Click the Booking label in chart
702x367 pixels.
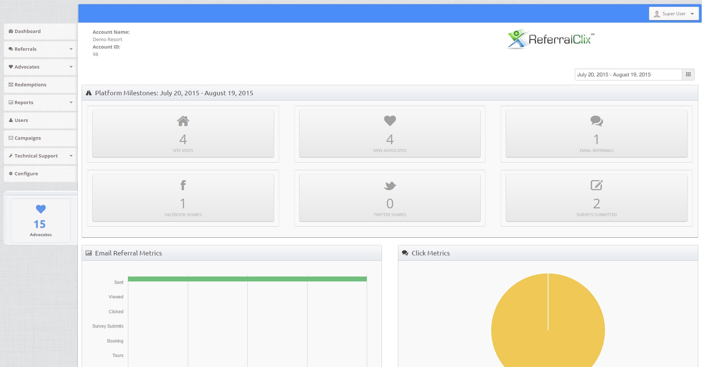click(x=115, y=341)
